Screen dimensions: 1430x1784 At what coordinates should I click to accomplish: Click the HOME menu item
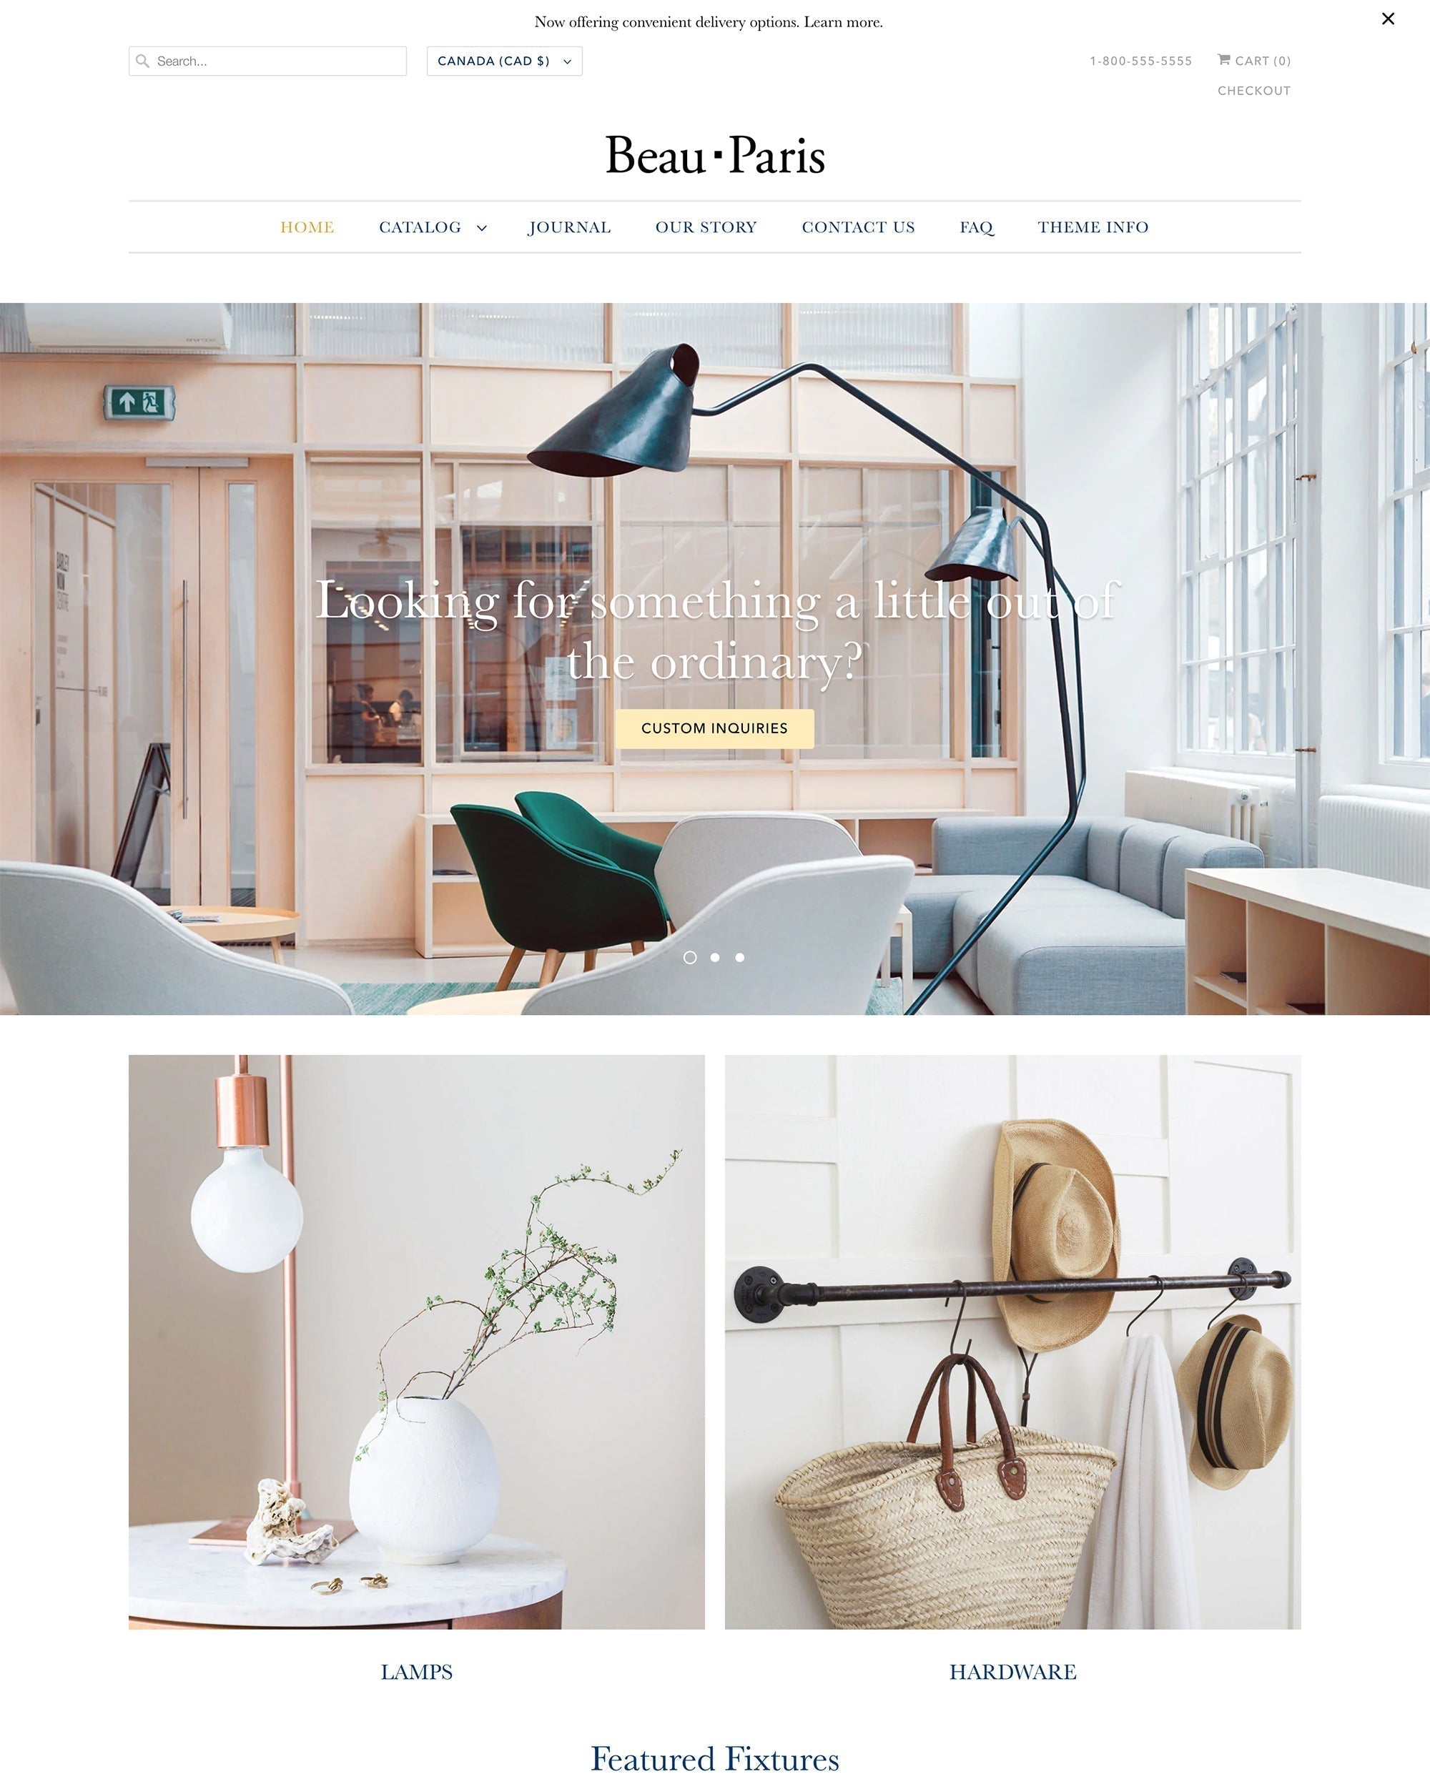point(307,226)
